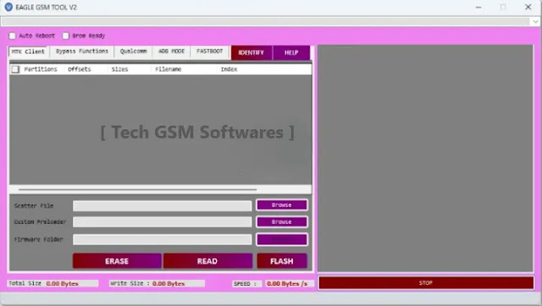Image resolution: width=542 pixels, height=306 pixels.
Task: Enable the Auto Reboot checkbox
Action: coord(13,36)
